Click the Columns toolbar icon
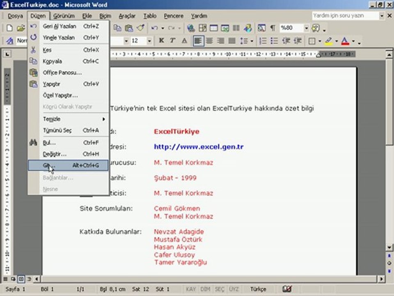Viewport: 394px width, 296px height. (x=236, y=28)
